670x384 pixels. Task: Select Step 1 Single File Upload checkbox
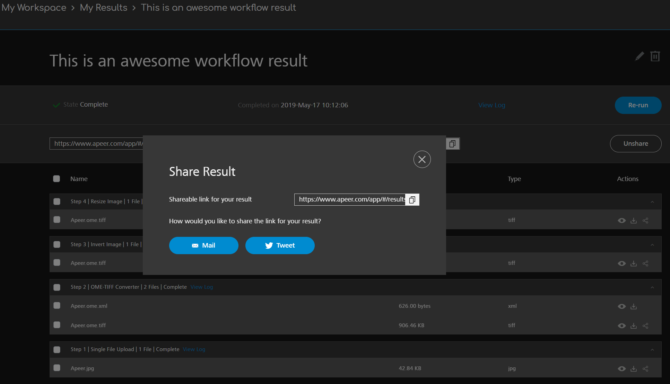57,349
